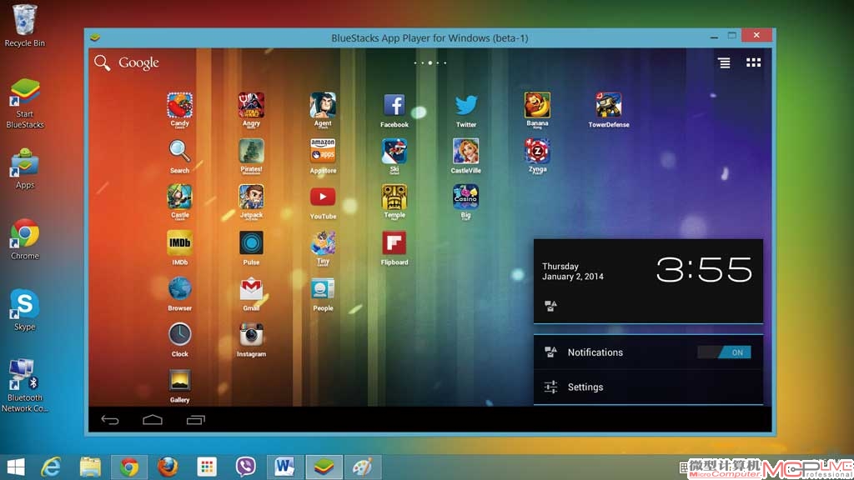Screen dimensions: 854x480
Task: Open File Explorer from the taskbar
Action: (x=90, y=467)
